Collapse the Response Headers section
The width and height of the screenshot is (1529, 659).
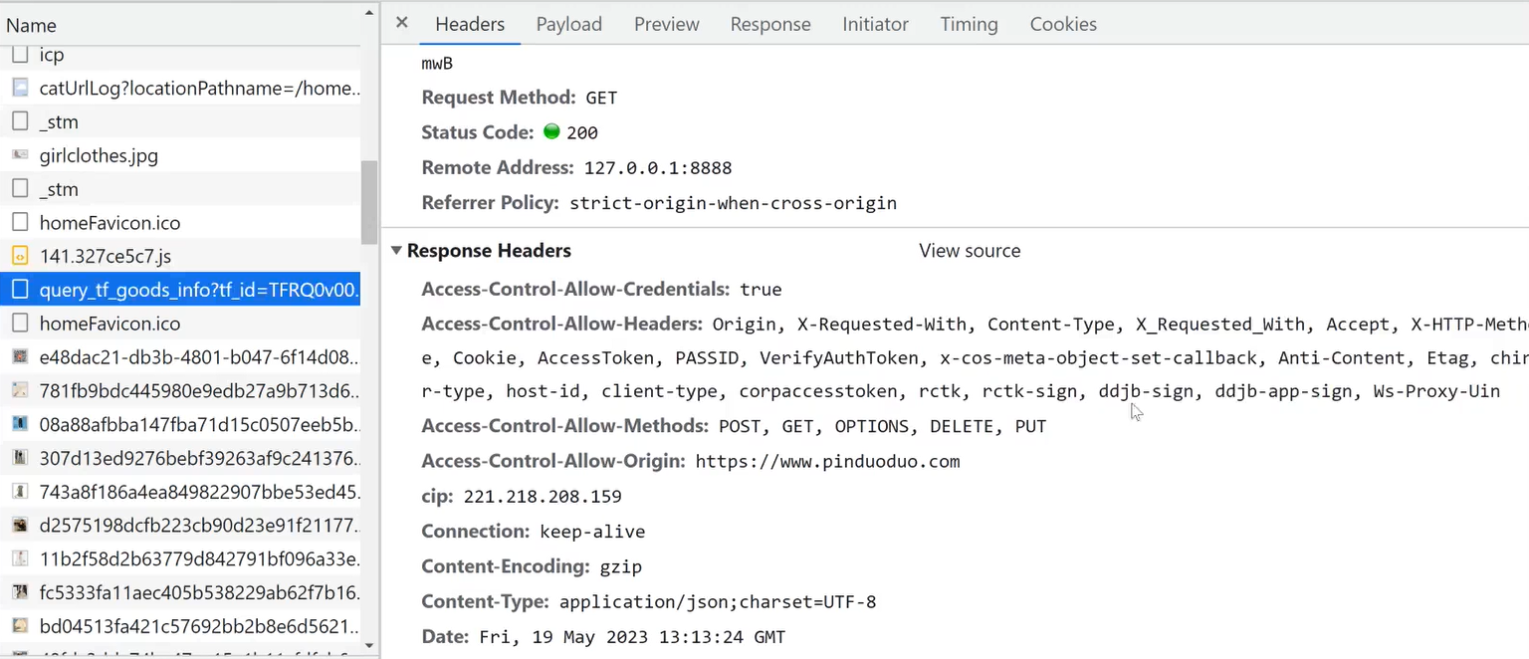tap(396, 251)
